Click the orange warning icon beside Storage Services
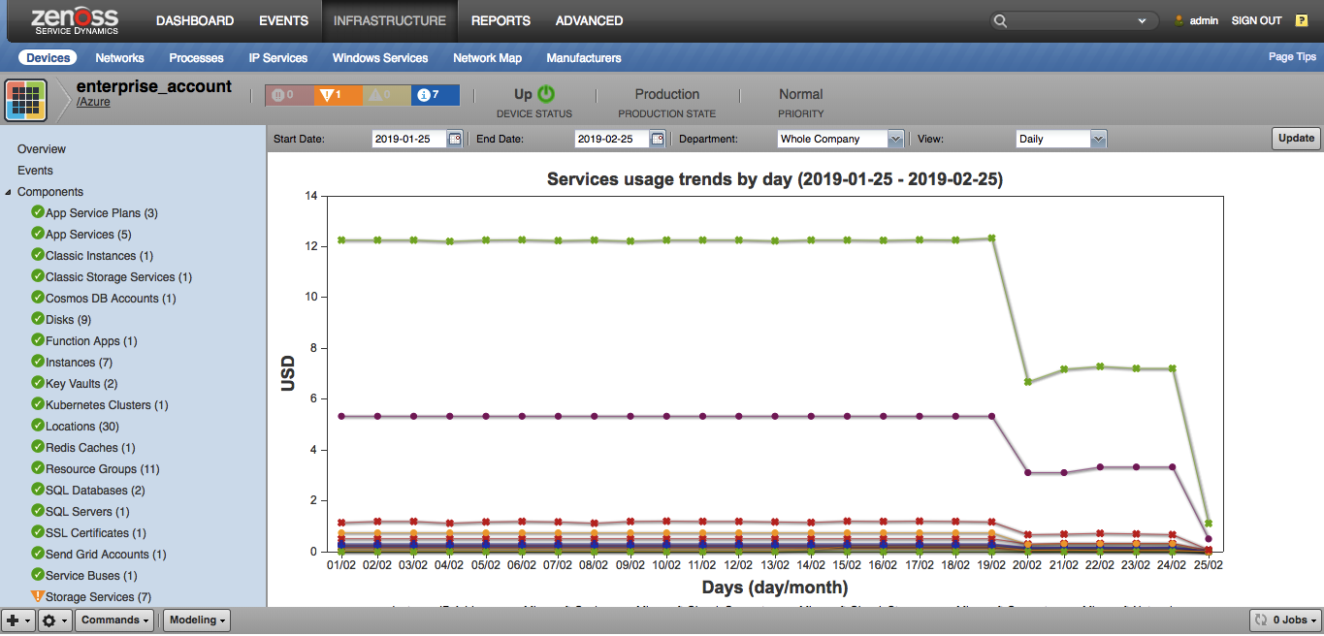Screen dimensions: 1324x636 coord(38,596)
